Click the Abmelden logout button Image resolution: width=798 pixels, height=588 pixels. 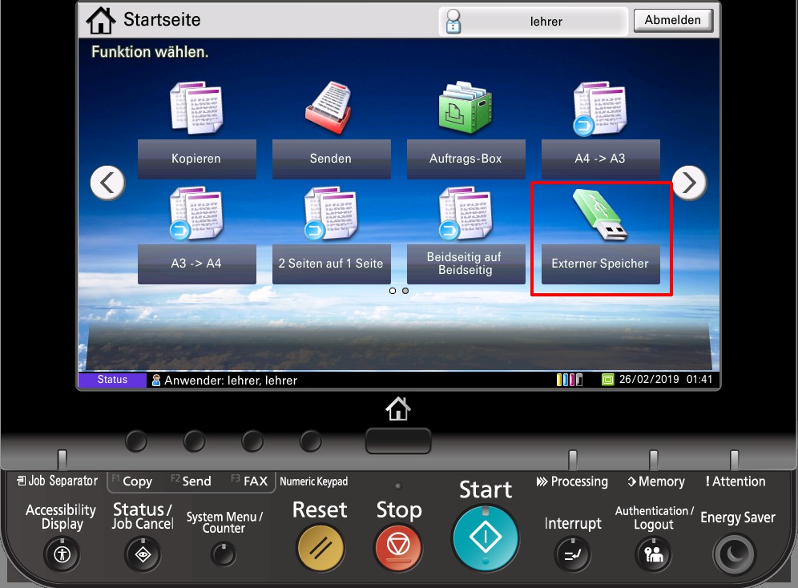click(672, 21)
